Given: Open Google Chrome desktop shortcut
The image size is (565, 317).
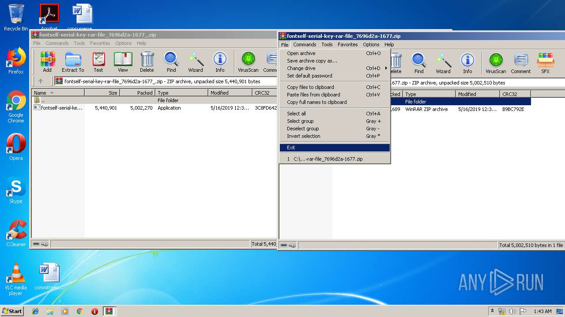Looking at the screenshot, I should 16,107.
